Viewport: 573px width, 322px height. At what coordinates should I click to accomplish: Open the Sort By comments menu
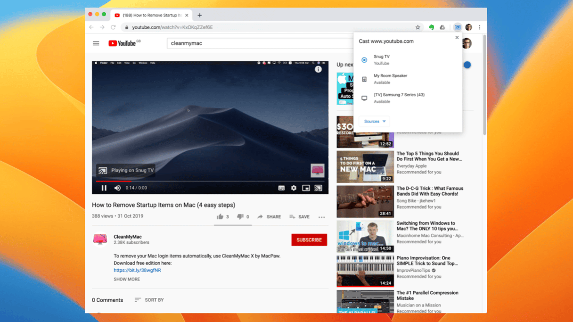point(149,300)
